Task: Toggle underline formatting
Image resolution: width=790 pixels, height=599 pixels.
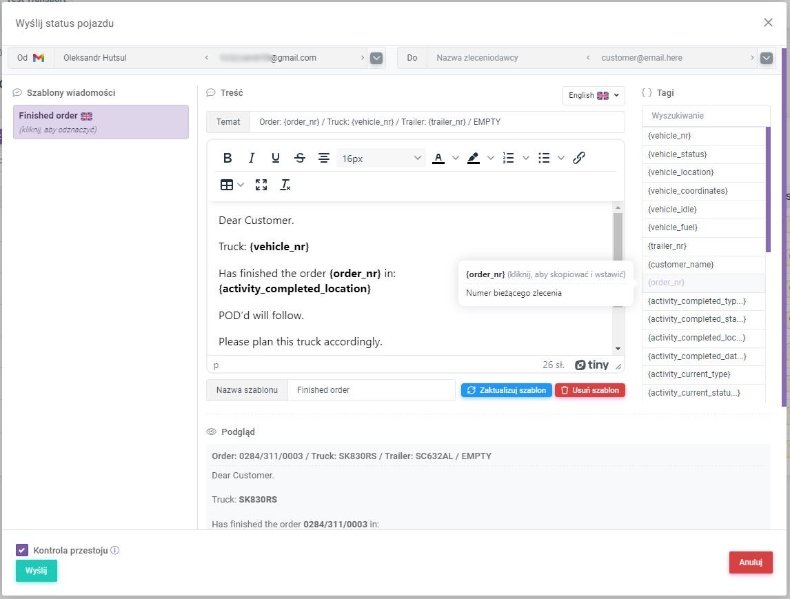Action: coord(276,158)
